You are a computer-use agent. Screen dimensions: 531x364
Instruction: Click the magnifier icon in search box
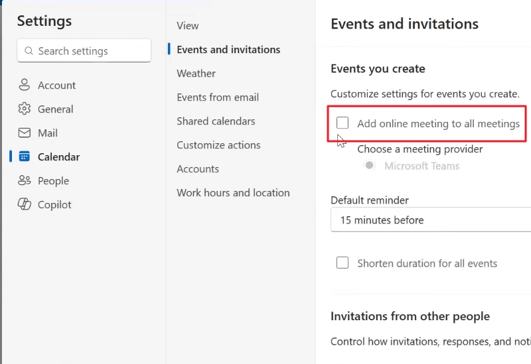point(29,51)
